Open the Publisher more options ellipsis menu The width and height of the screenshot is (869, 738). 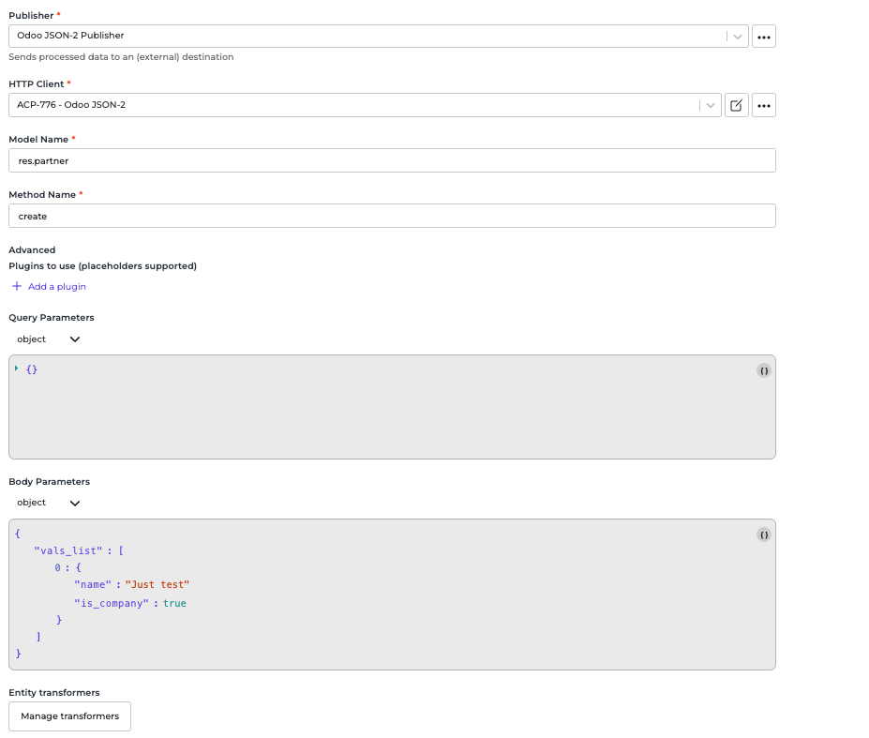pos(763,37)
